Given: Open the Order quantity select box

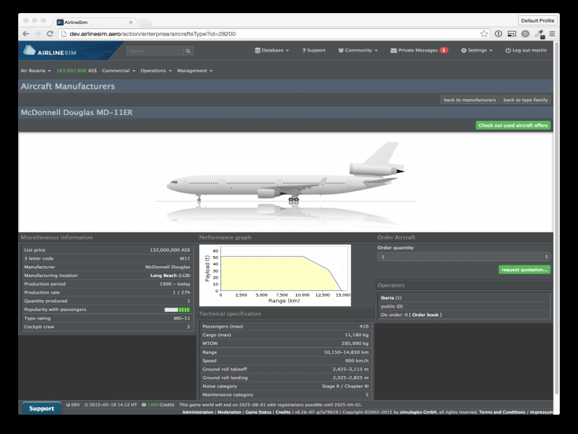Looking at the screenshot, I should [x=464, y=257].
